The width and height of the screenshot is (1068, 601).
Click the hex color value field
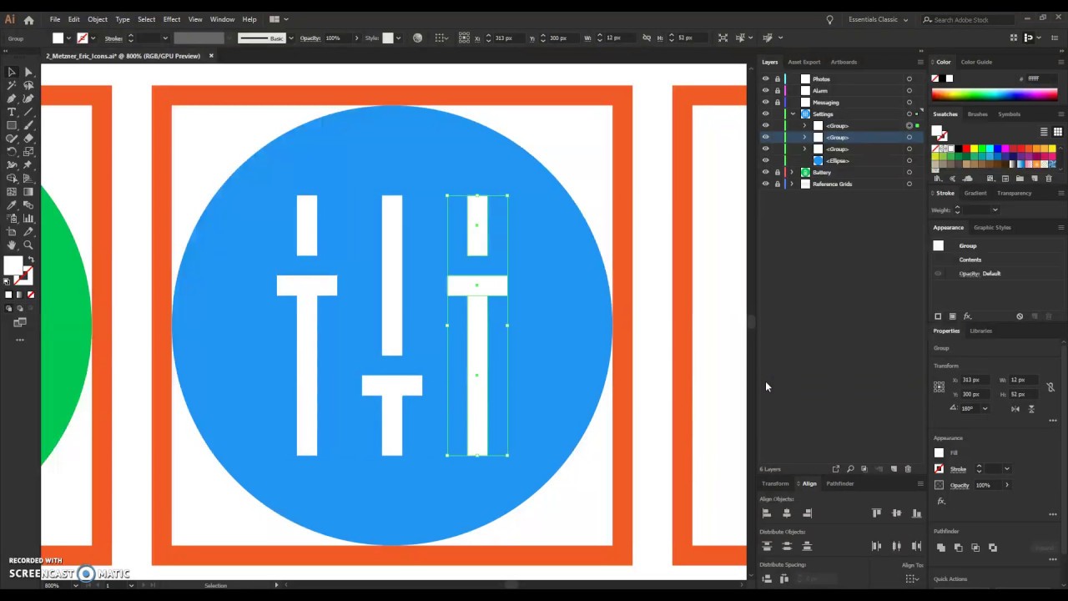pyautogui.click(x=1041, y=78)
